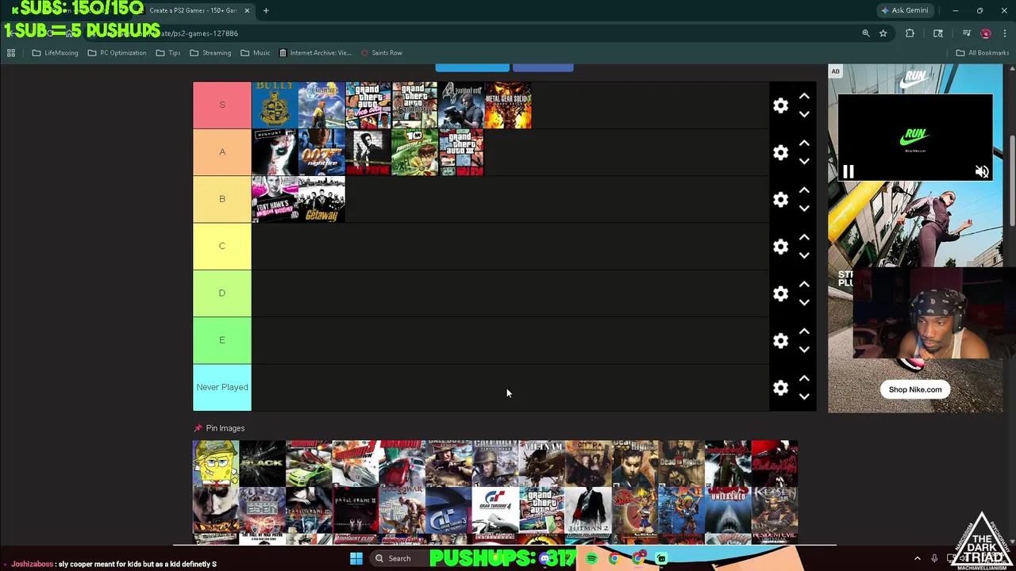
Task: Unmute the Nike ad video
Action: click(982, 171)
